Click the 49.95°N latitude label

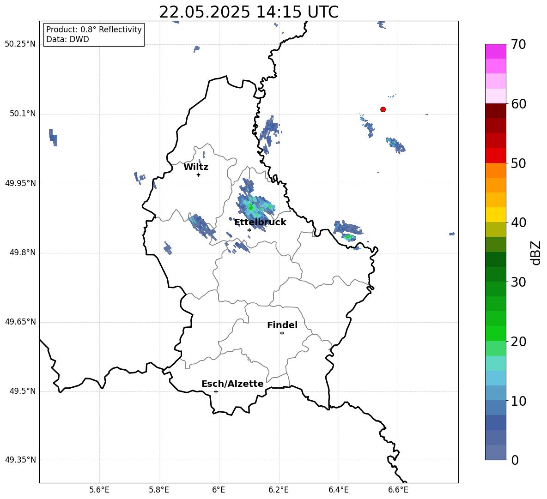20,183
